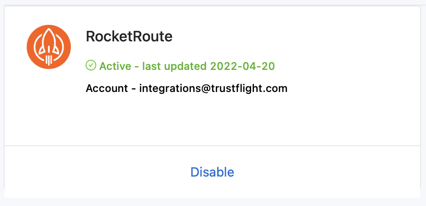
Task: Select the white rocket glyph inside the logo
Action: pyautogui.click(x=48, y=44)
